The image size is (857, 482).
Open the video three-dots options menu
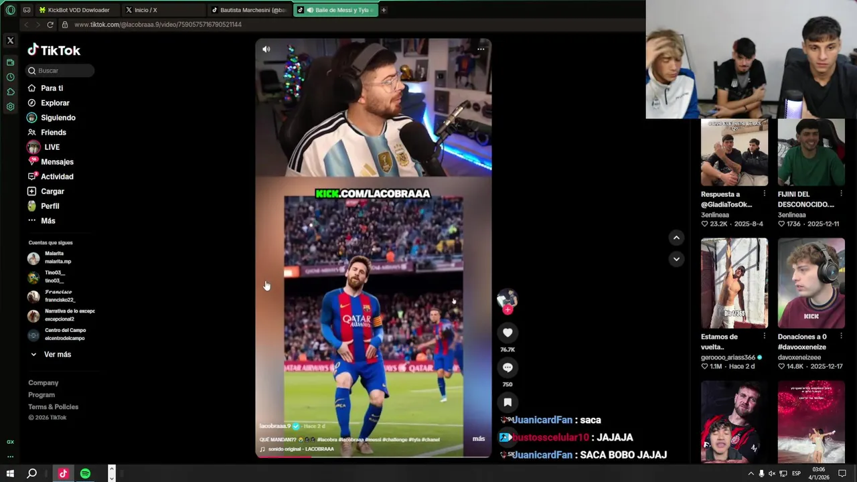click(x=481, y=49)
